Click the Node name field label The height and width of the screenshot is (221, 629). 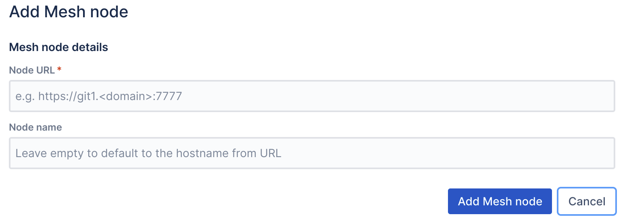[35, 127]
